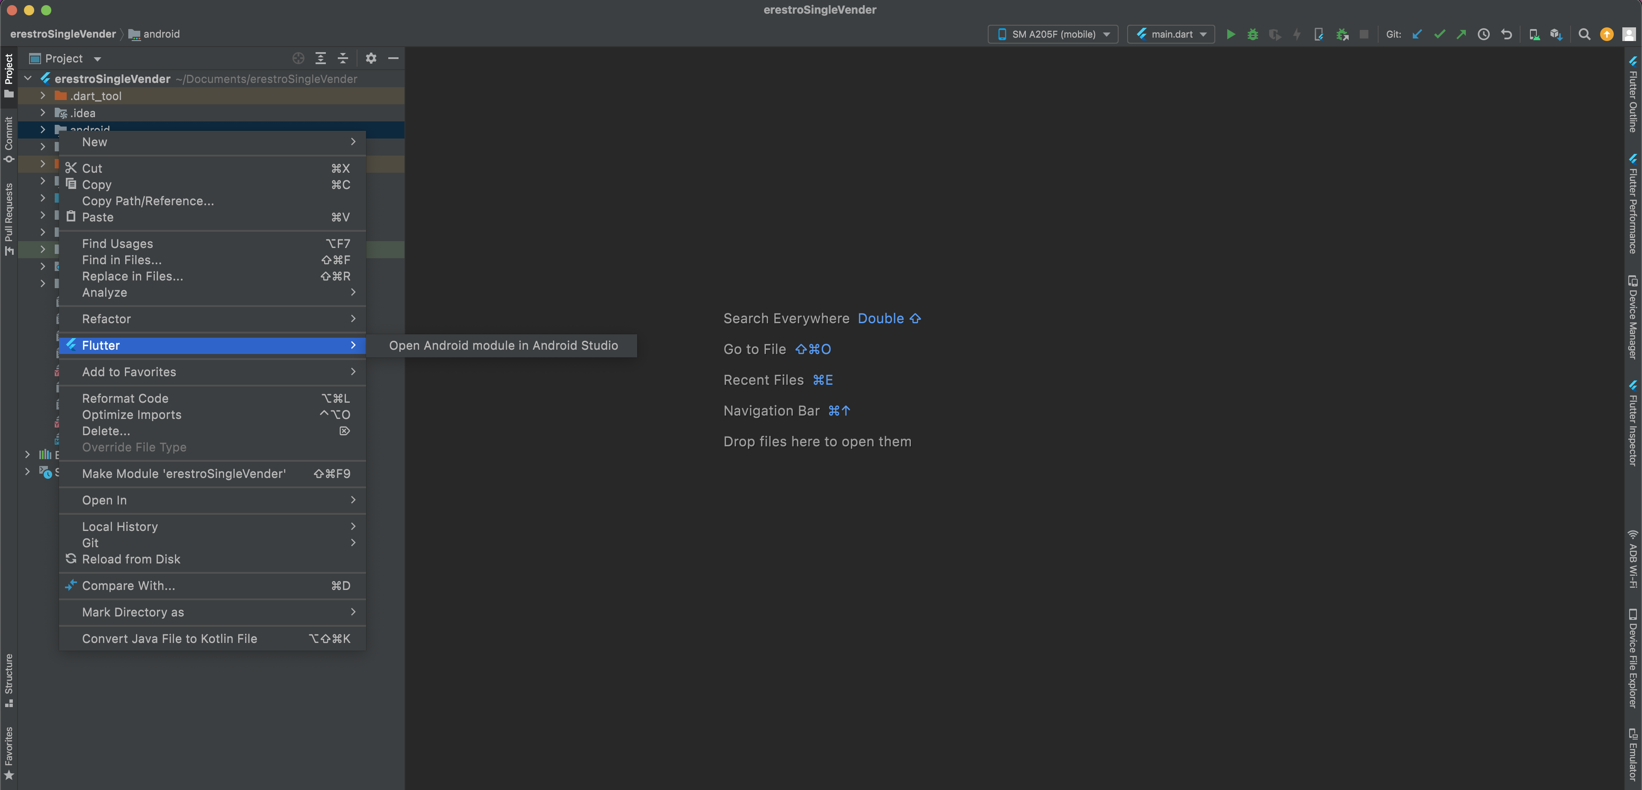Open Emulator side panel
Screen dimensions: 1642x790
[1633, 755]
